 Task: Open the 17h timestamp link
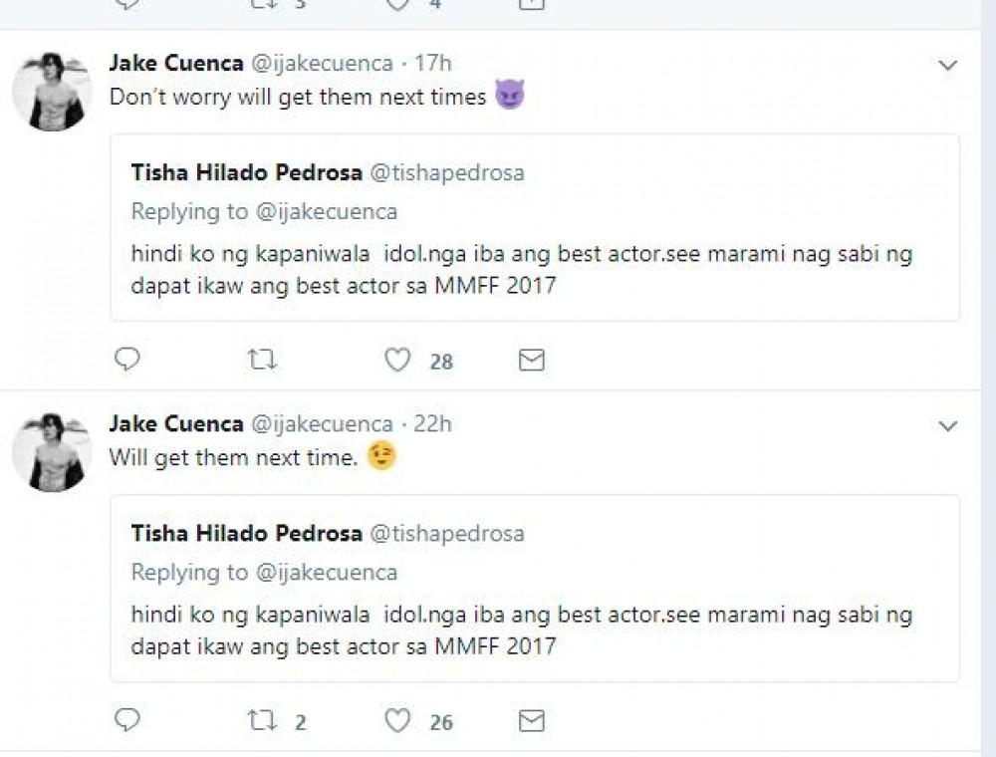432,64
